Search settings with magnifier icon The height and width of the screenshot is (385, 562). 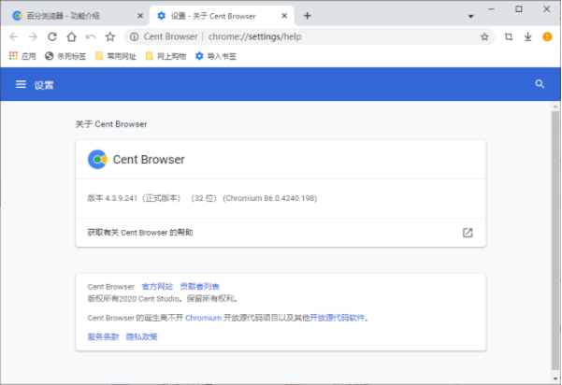(x=540, y=84)
